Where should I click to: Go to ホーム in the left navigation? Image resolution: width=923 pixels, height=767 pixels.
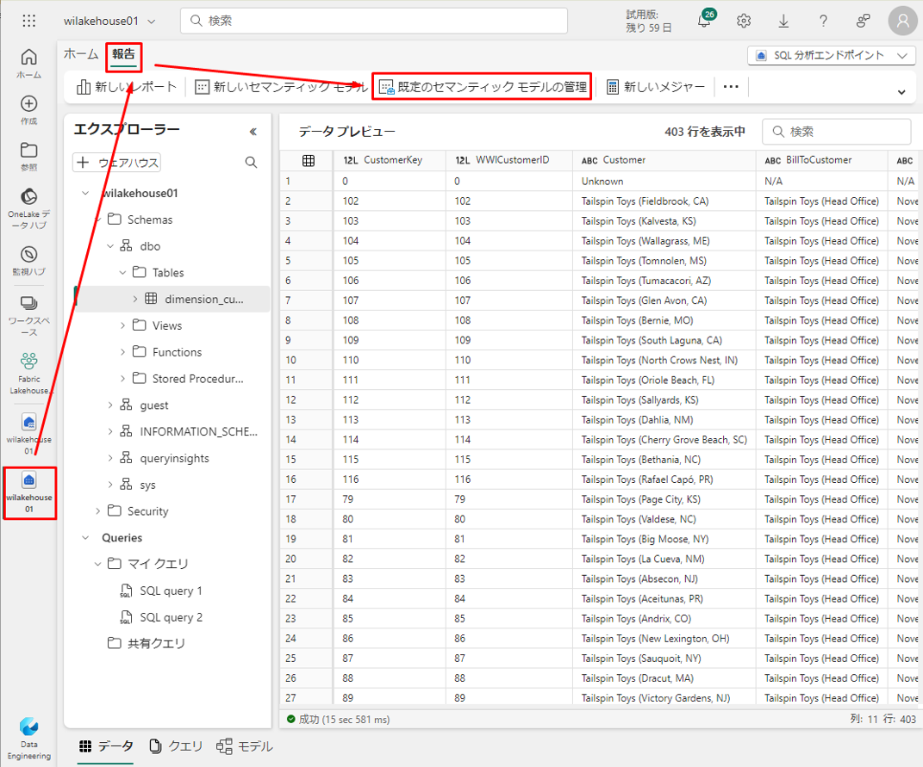coord(28,64)
